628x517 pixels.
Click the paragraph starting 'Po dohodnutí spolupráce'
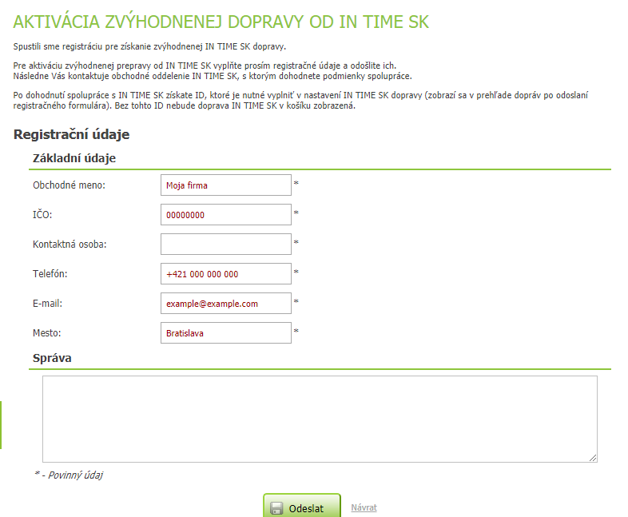[x=300, y=101]
